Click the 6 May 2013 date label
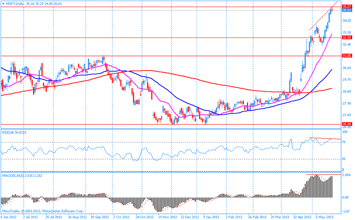The height and width of the screenshot is (220, 355). click(x=324, y=217)
